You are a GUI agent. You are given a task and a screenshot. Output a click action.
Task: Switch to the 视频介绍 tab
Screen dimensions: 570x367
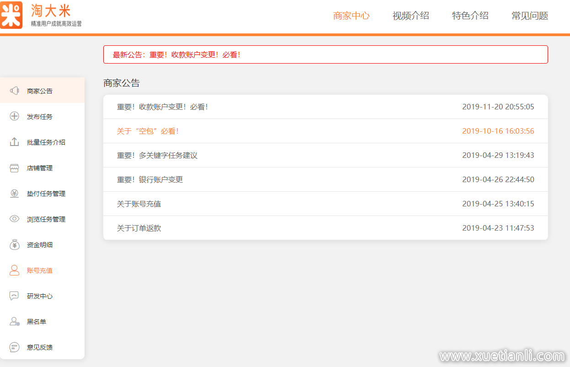point(410,16)
